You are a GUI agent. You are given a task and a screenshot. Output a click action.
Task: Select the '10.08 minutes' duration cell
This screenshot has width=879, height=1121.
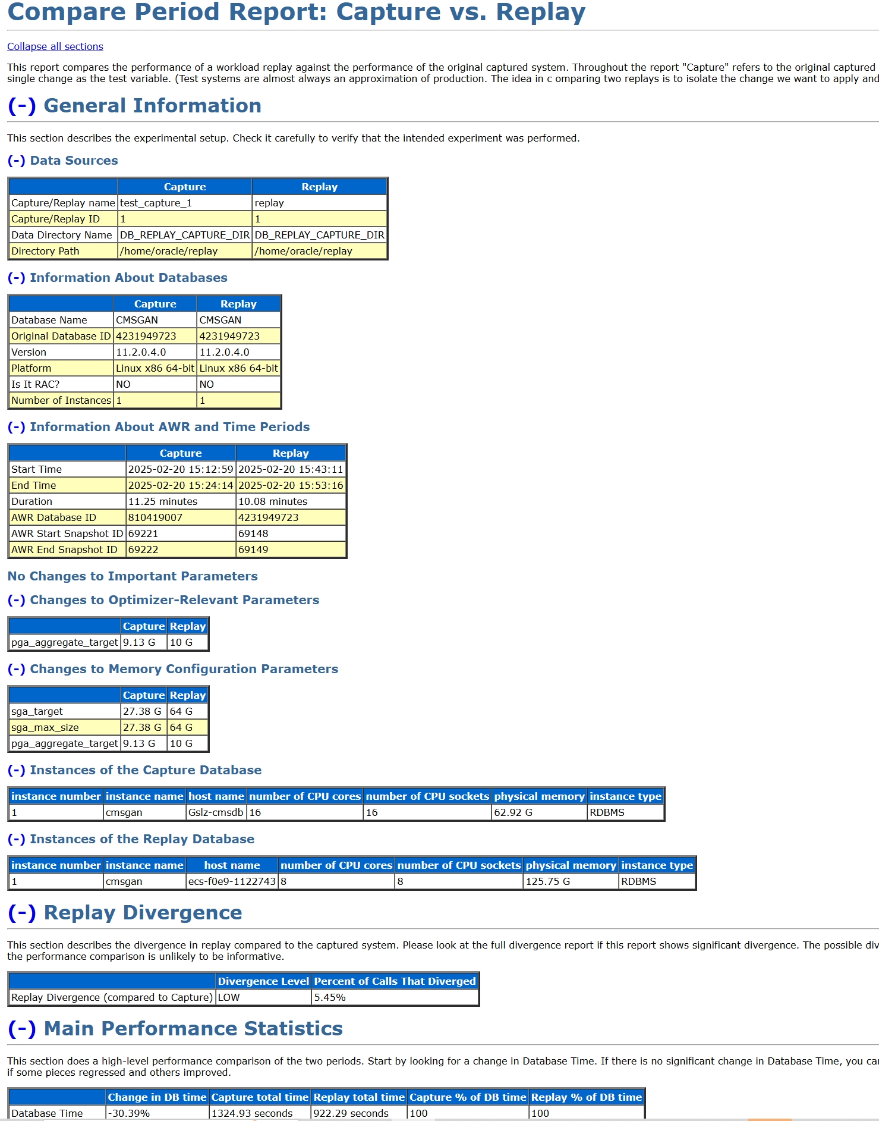tap(291, 501)
